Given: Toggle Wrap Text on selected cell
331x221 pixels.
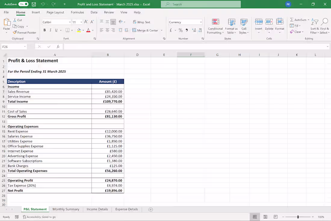Looking at the screenshot, I should pyautogui.click(x=141, y=22).
